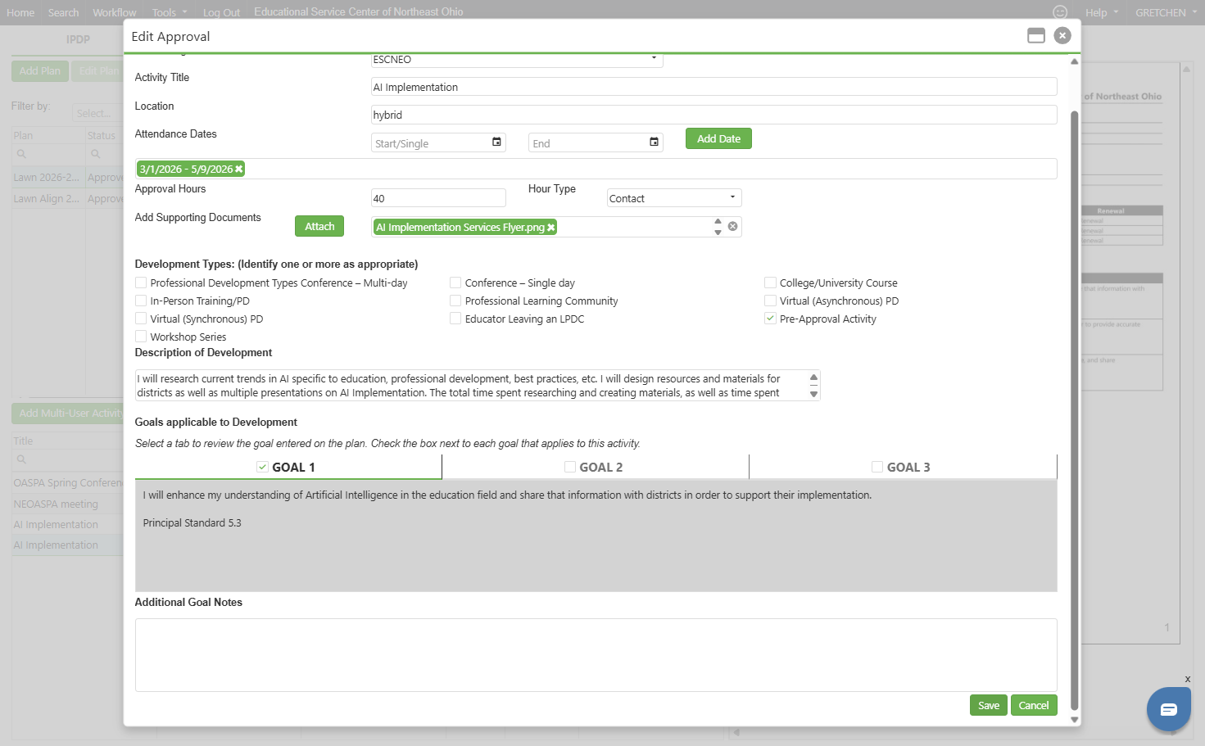This screenshot has height=746, width=1205.
Task: Uncheck the Pre-Approval Activity checkbox
Action: point(770,319)
